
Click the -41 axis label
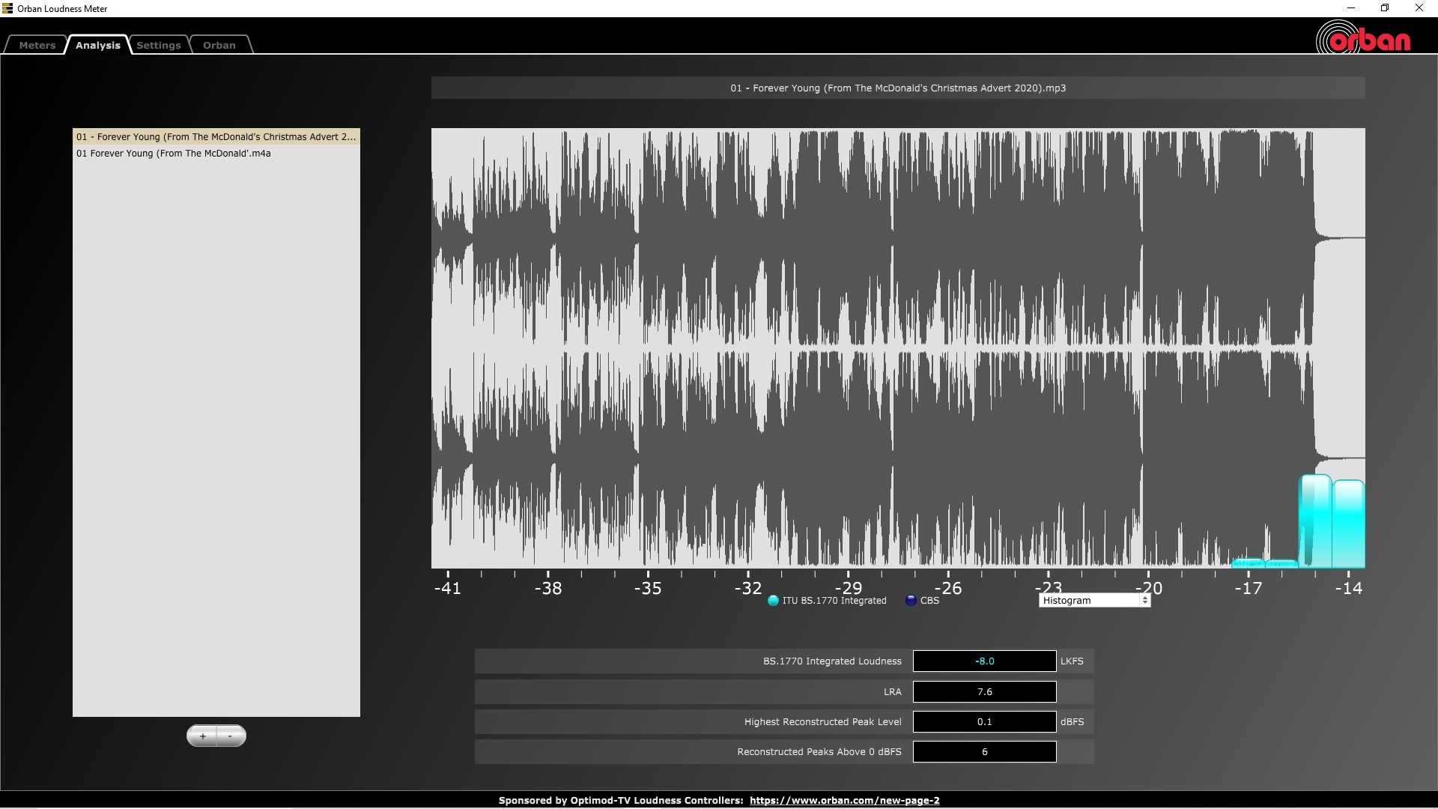pos(448,588)
